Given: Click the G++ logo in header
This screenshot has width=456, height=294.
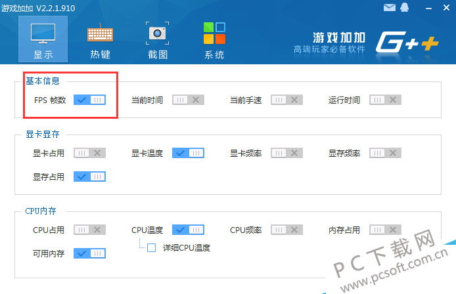Looking at the screenshot, I should 407,41.
